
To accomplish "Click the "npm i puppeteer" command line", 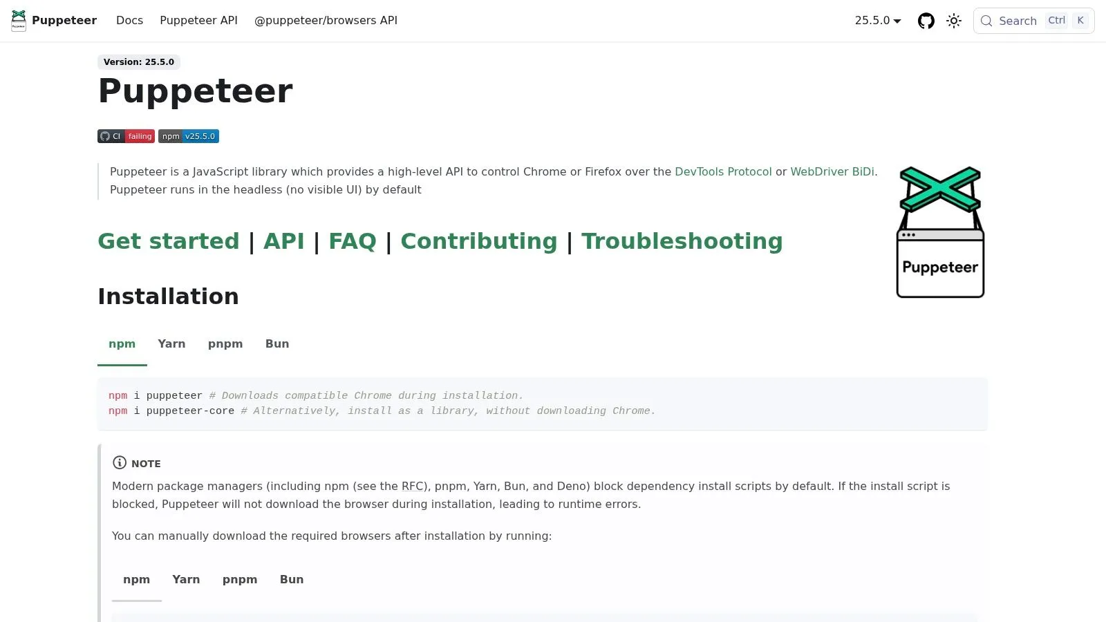I will pos(316,396).
